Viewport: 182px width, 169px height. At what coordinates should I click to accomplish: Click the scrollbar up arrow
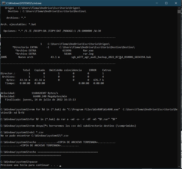[x=179, y=8]
